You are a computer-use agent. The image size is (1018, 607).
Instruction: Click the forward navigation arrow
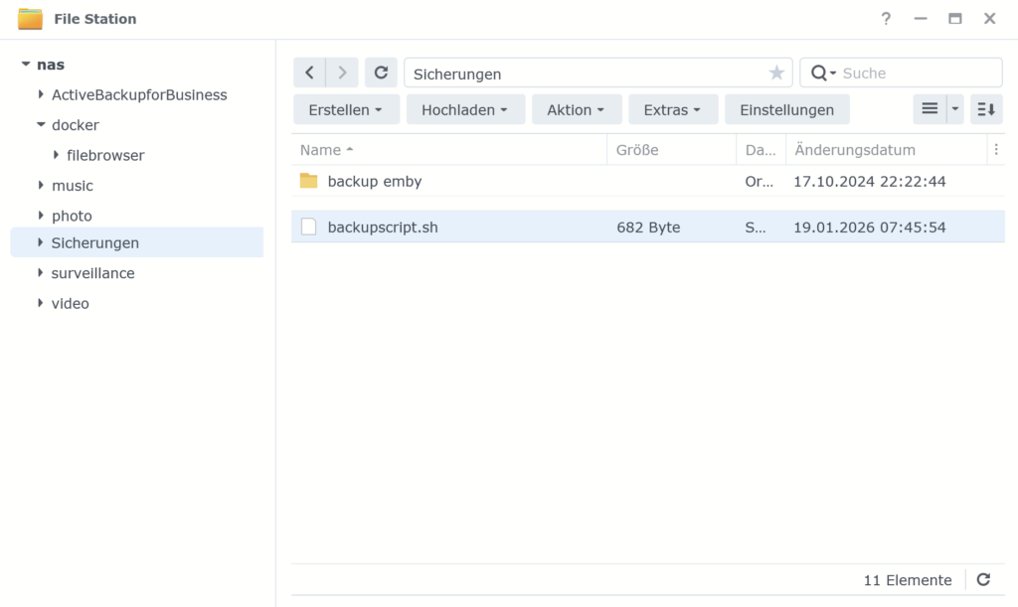342,73
